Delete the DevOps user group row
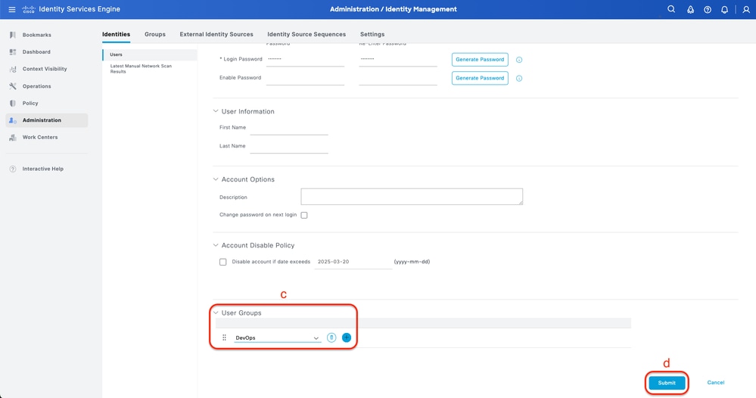 tap(331, 337)
